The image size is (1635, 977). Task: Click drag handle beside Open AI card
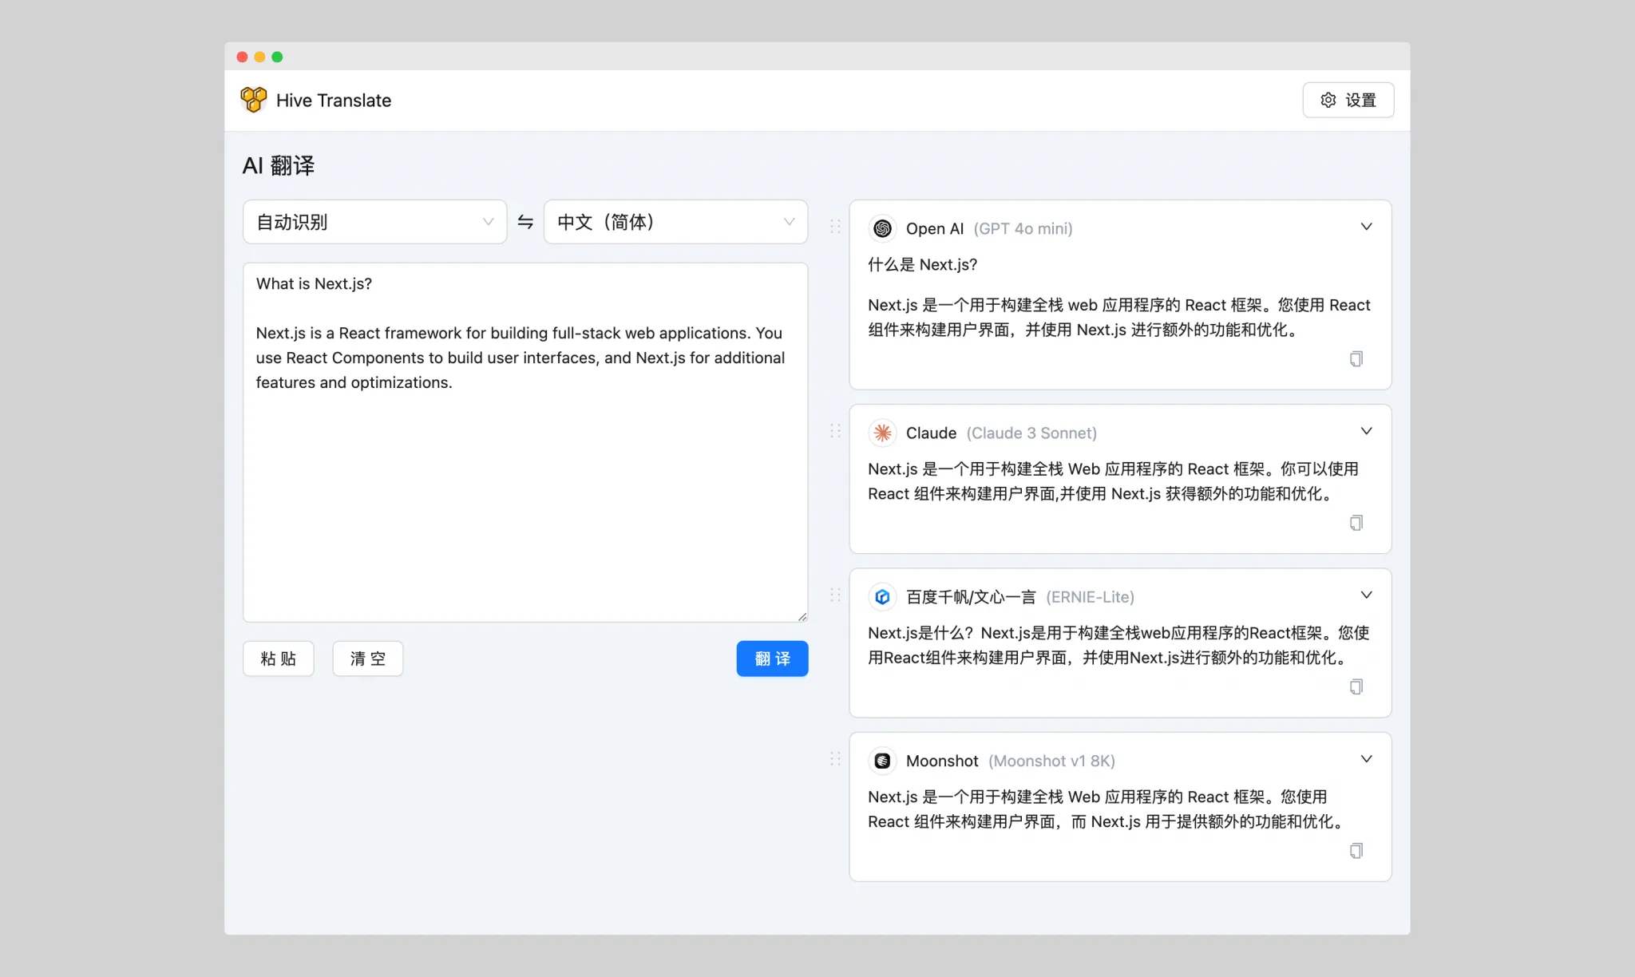coord(835,227)
